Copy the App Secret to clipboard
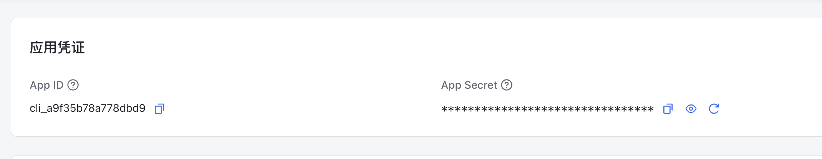The width and height of the screenshot is (822, 159). pyautogui.click(x=668, y=109)
